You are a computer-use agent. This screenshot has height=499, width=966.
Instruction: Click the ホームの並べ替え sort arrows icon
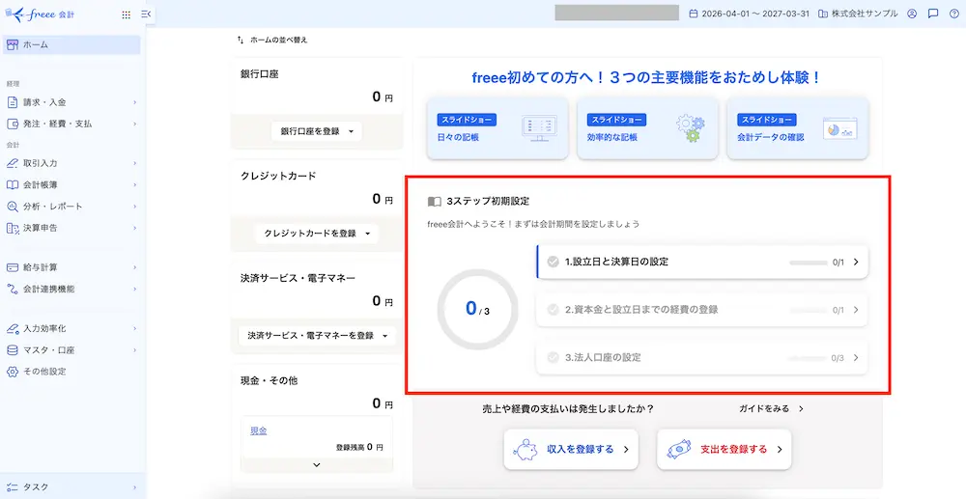tap(241, 40)
